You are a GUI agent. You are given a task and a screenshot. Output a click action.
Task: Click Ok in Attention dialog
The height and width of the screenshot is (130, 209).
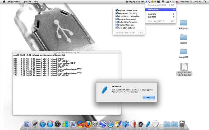(x=148, y=97)
